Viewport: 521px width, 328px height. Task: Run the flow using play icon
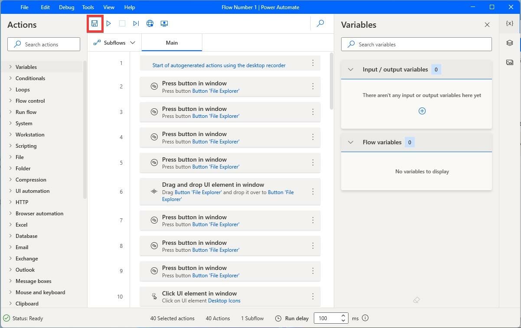(x=109, y=23)
